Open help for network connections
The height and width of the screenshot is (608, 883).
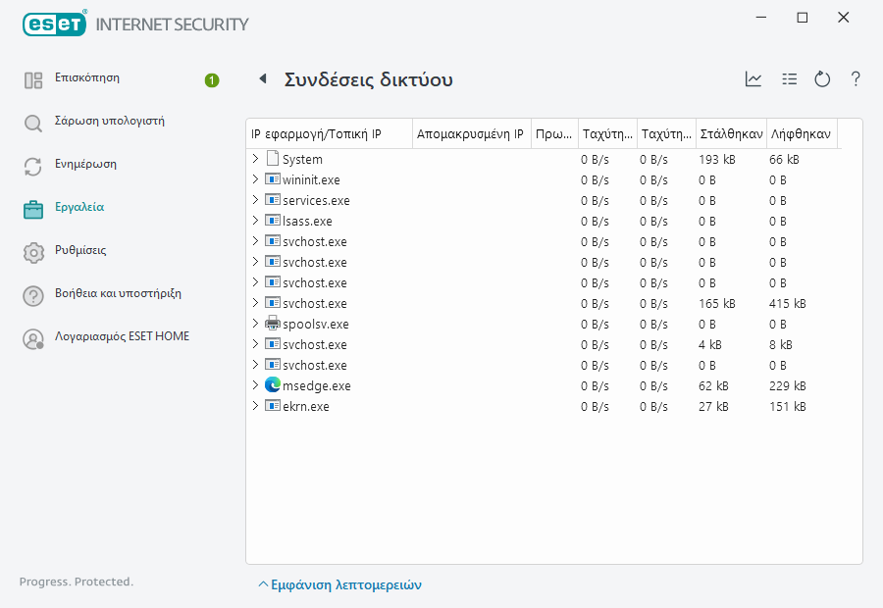(x=855, y=79)
